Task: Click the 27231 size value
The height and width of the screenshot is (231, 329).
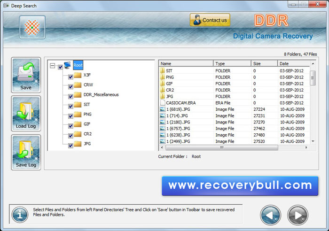Action: pyautogui.click(x=259, y=115)
